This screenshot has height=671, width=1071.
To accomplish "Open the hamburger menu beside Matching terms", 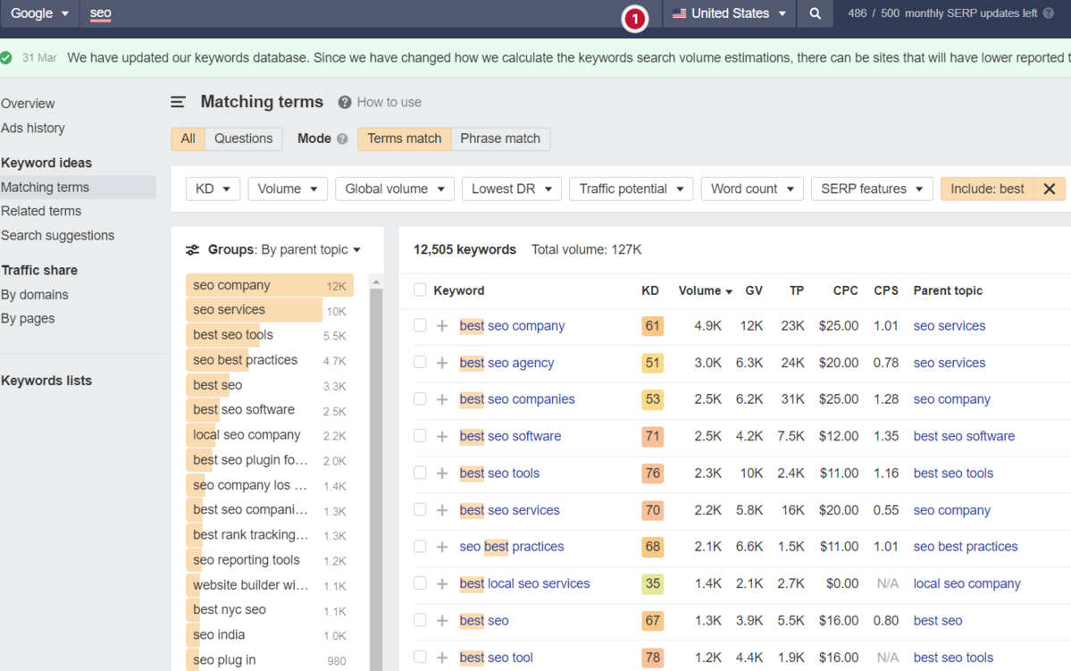I will (178, 102).
